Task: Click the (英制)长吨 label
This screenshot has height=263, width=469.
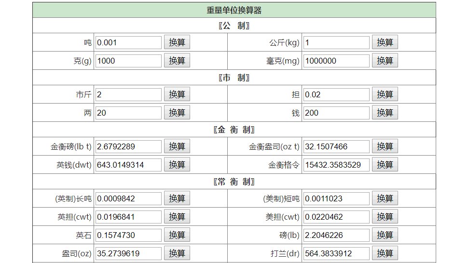Action: [x=73, y=198]
